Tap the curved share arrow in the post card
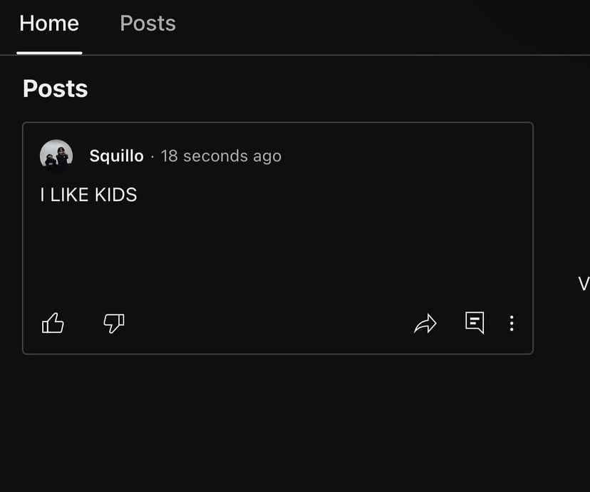 pyautogui.click(x=425, y=324)
